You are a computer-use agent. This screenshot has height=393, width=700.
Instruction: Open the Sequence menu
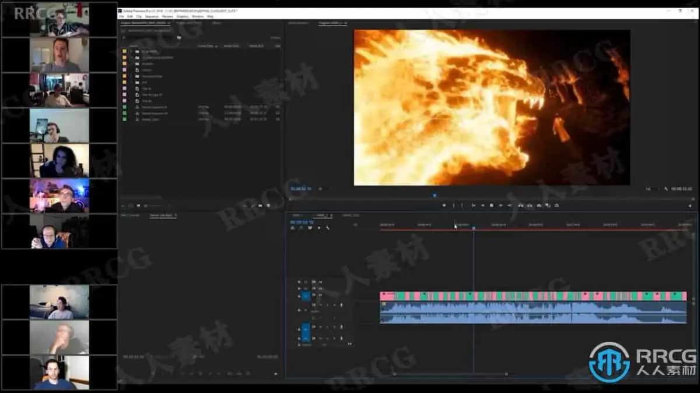(152, 16)
